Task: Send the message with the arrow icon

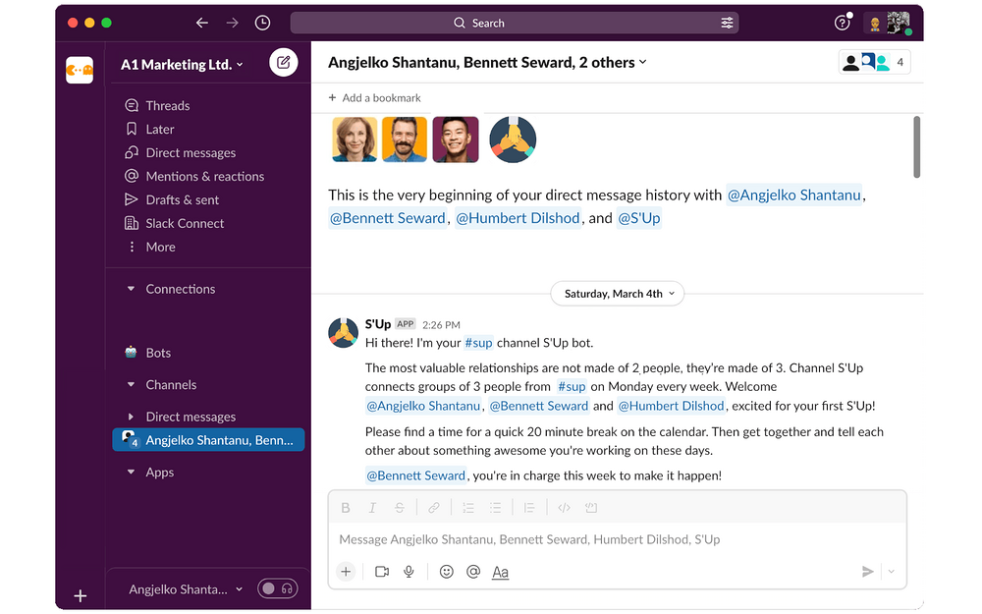Action: 867,572
